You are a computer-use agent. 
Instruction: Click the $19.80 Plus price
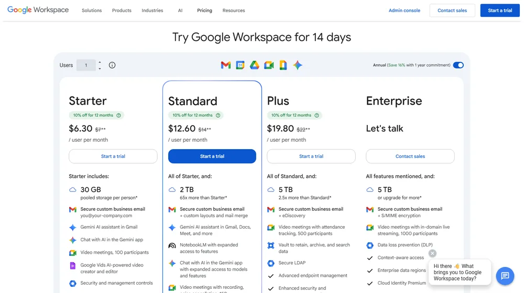280,129
